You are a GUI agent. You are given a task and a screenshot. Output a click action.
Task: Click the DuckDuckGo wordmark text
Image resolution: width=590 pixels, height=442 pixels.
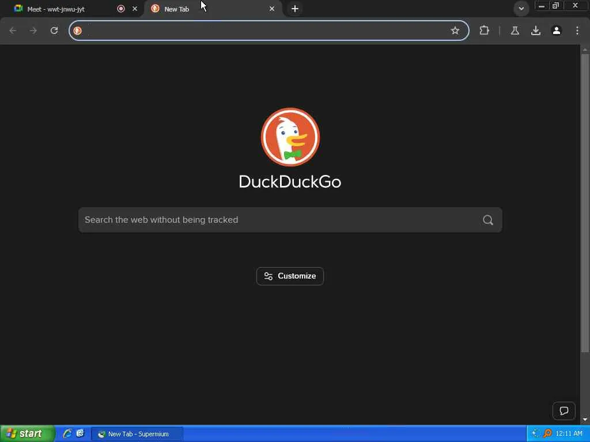[x=290, y=181]
